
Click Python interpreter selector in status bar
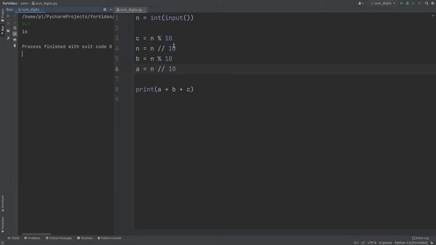411,243
